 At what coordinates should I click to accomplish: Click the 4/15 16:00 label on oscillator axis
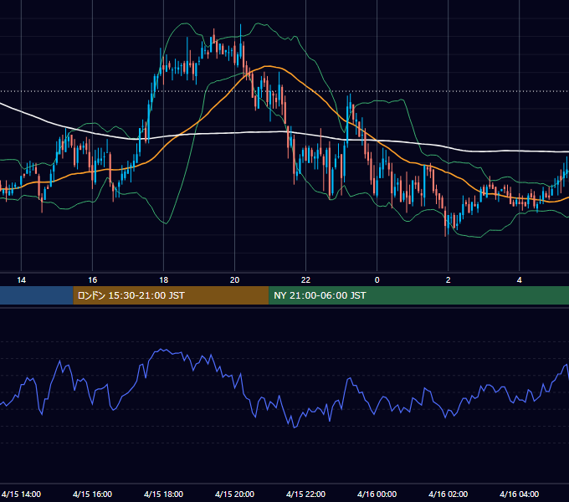pyautogui.click(x=92, y=494)
